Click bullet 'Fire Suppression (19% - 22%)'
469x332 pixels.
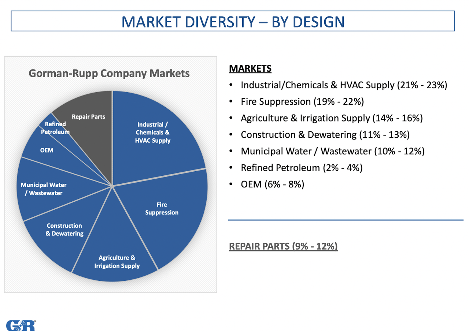tap(302, 102)
